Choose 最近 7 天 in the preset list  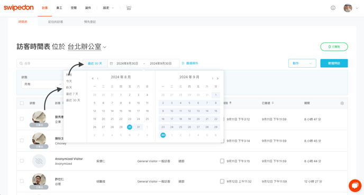tap(72, 94)
